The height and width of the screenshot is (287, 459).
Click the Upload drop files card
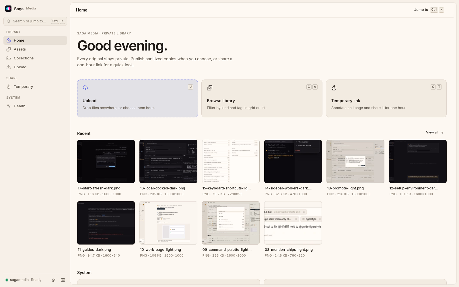[x=137, y=98]
